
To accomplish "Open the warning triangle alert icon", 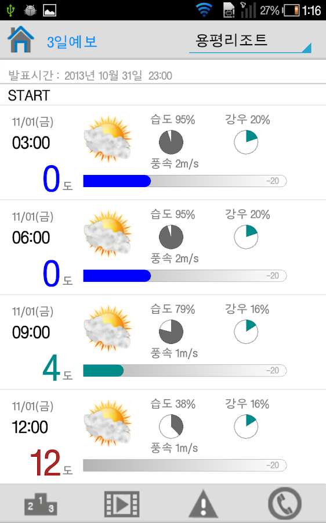I will (203, 504).
